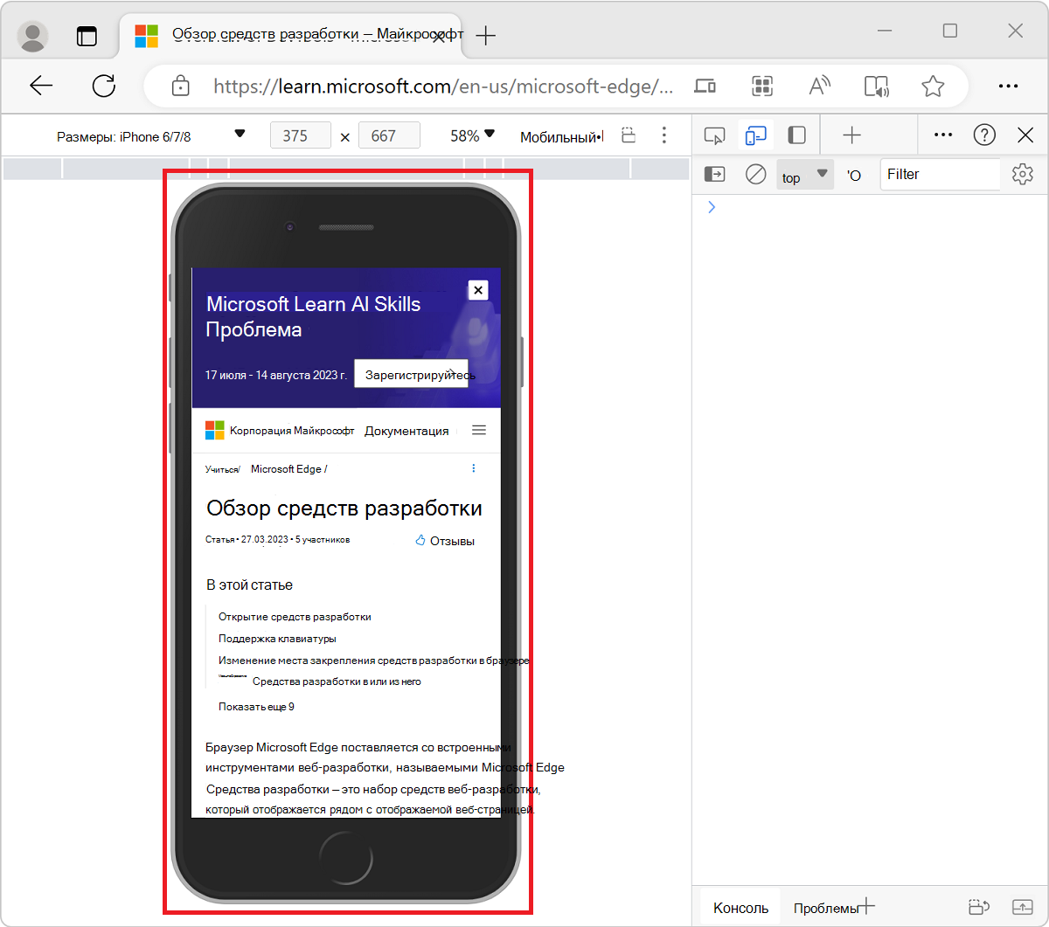
Task: Open console settings with the gear icon
Action: point(1022,174)
